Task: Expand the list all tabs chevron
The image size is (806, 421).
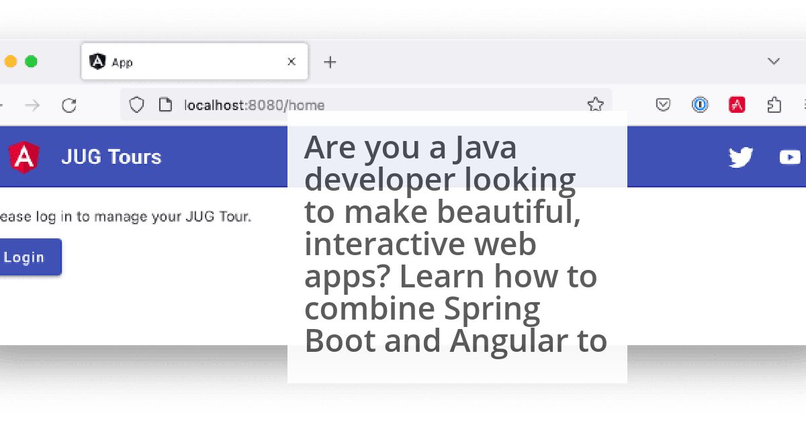Action: point(774,61)
